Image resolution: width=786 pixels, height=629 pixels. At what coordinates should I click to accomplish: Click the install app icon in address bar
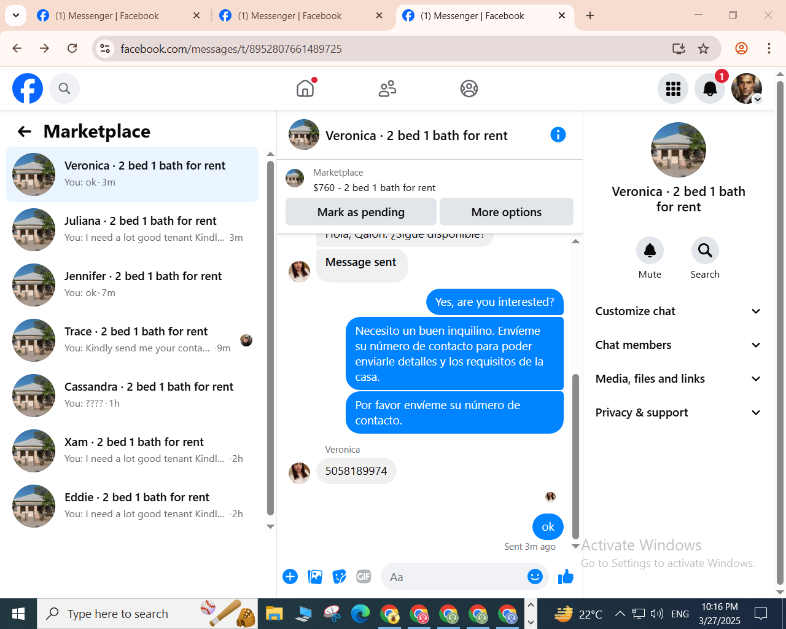click(x=679, y=49)
